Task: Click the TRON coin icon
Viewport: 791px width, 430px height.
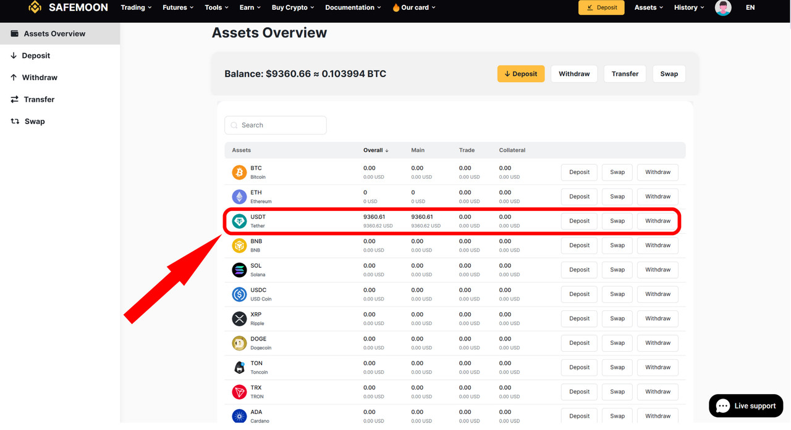Action: click(x=239, y=392)
